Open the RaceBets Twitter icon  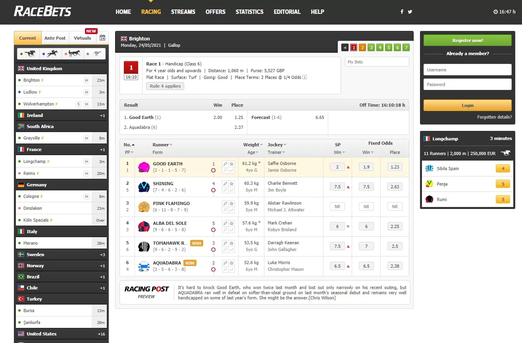tap(410, 12)
